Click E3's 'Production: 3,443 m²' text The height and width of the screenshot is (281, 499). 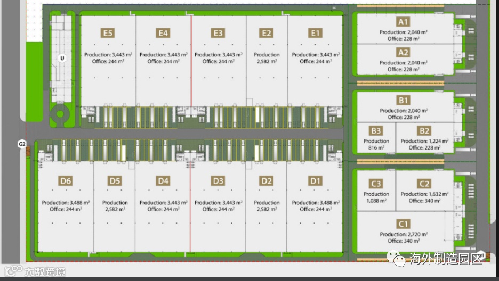[219, 55]
